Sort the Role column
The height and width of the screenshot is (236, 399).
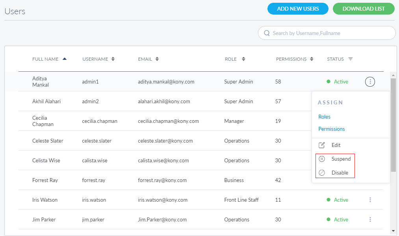pos(243,59)
